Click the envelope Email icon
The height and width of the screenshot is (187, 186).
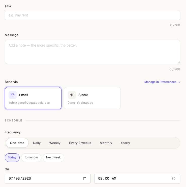13,95
